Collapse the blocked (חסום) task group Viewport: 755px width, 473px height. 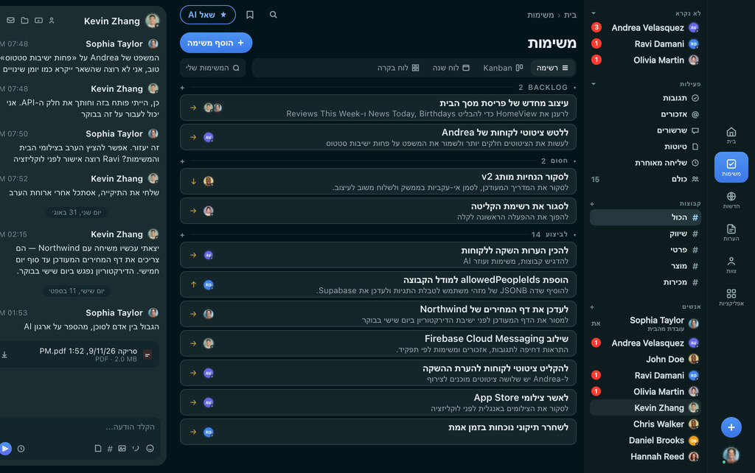pos(574,161)
